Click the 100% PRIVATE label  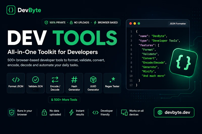(x=58, y=23)
